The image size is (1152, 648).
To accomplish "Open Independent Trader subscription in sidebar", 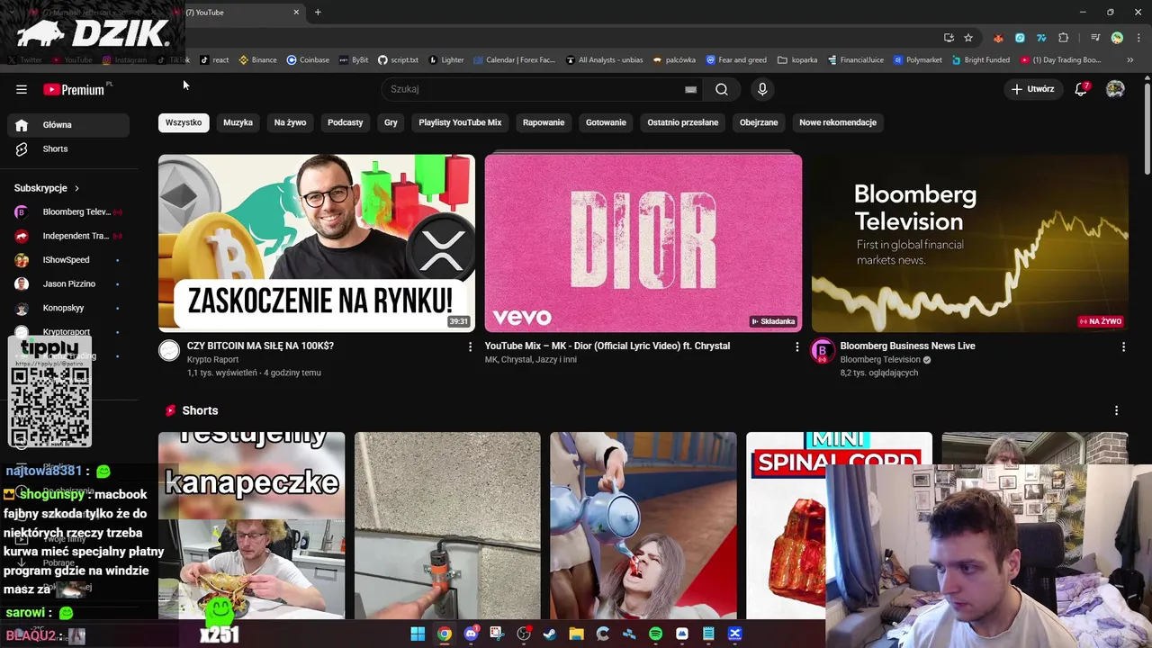I will [x=68, y=236].
